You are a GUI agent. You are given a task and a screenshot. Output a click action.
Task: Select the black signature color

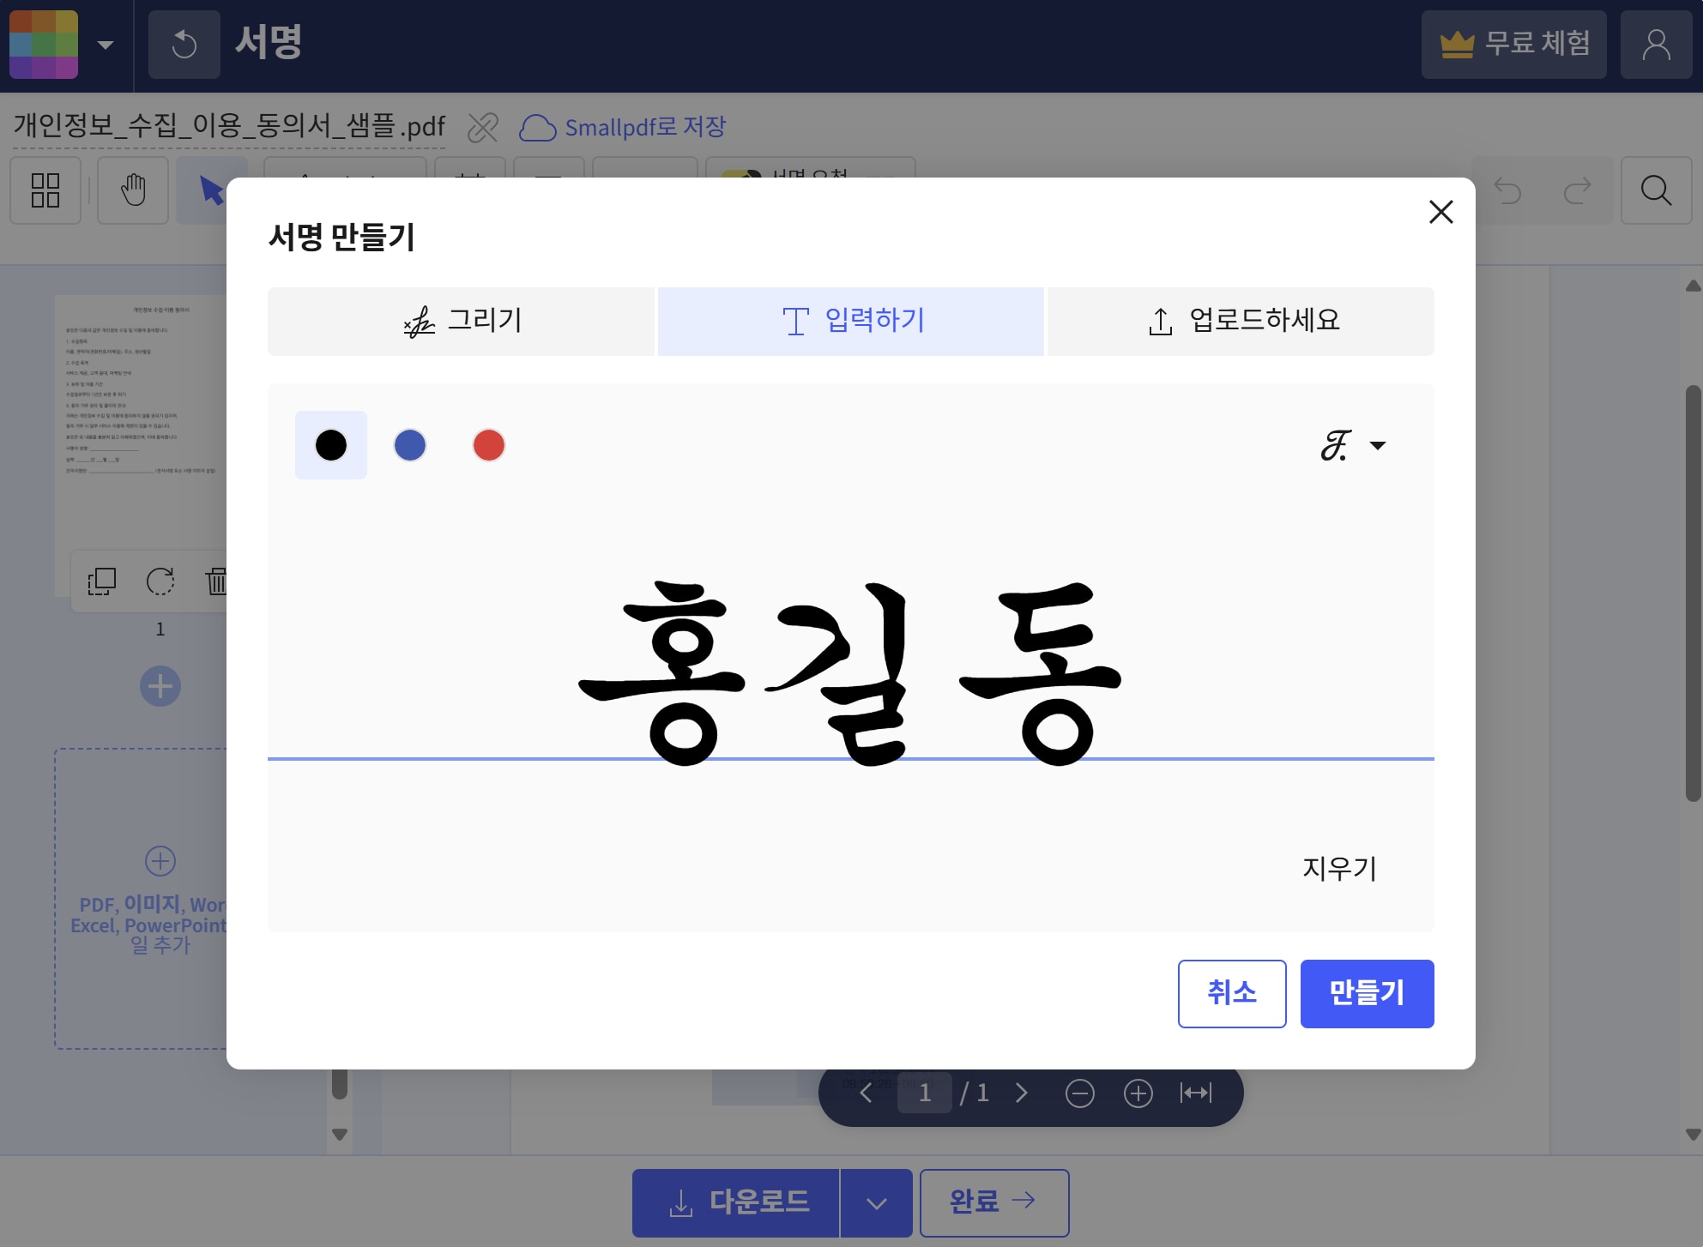331,445
